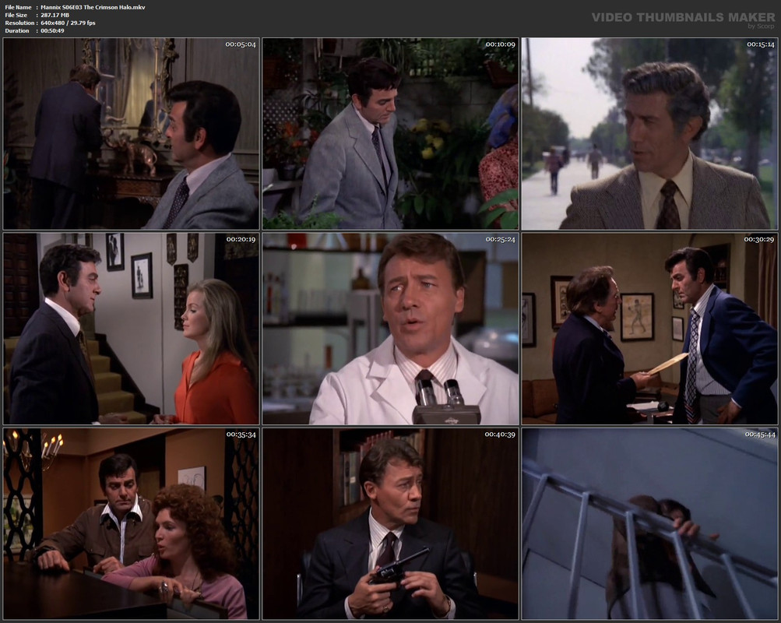Click the thumbnail at 00:45:44
This screenshot has height=623, width=781.
[x=649, y=524]
